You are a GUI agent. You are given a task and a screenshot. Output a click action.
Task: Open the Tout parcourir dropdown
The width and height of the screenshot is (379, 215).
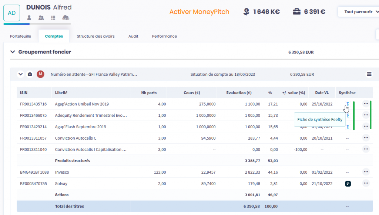[358, 12]
